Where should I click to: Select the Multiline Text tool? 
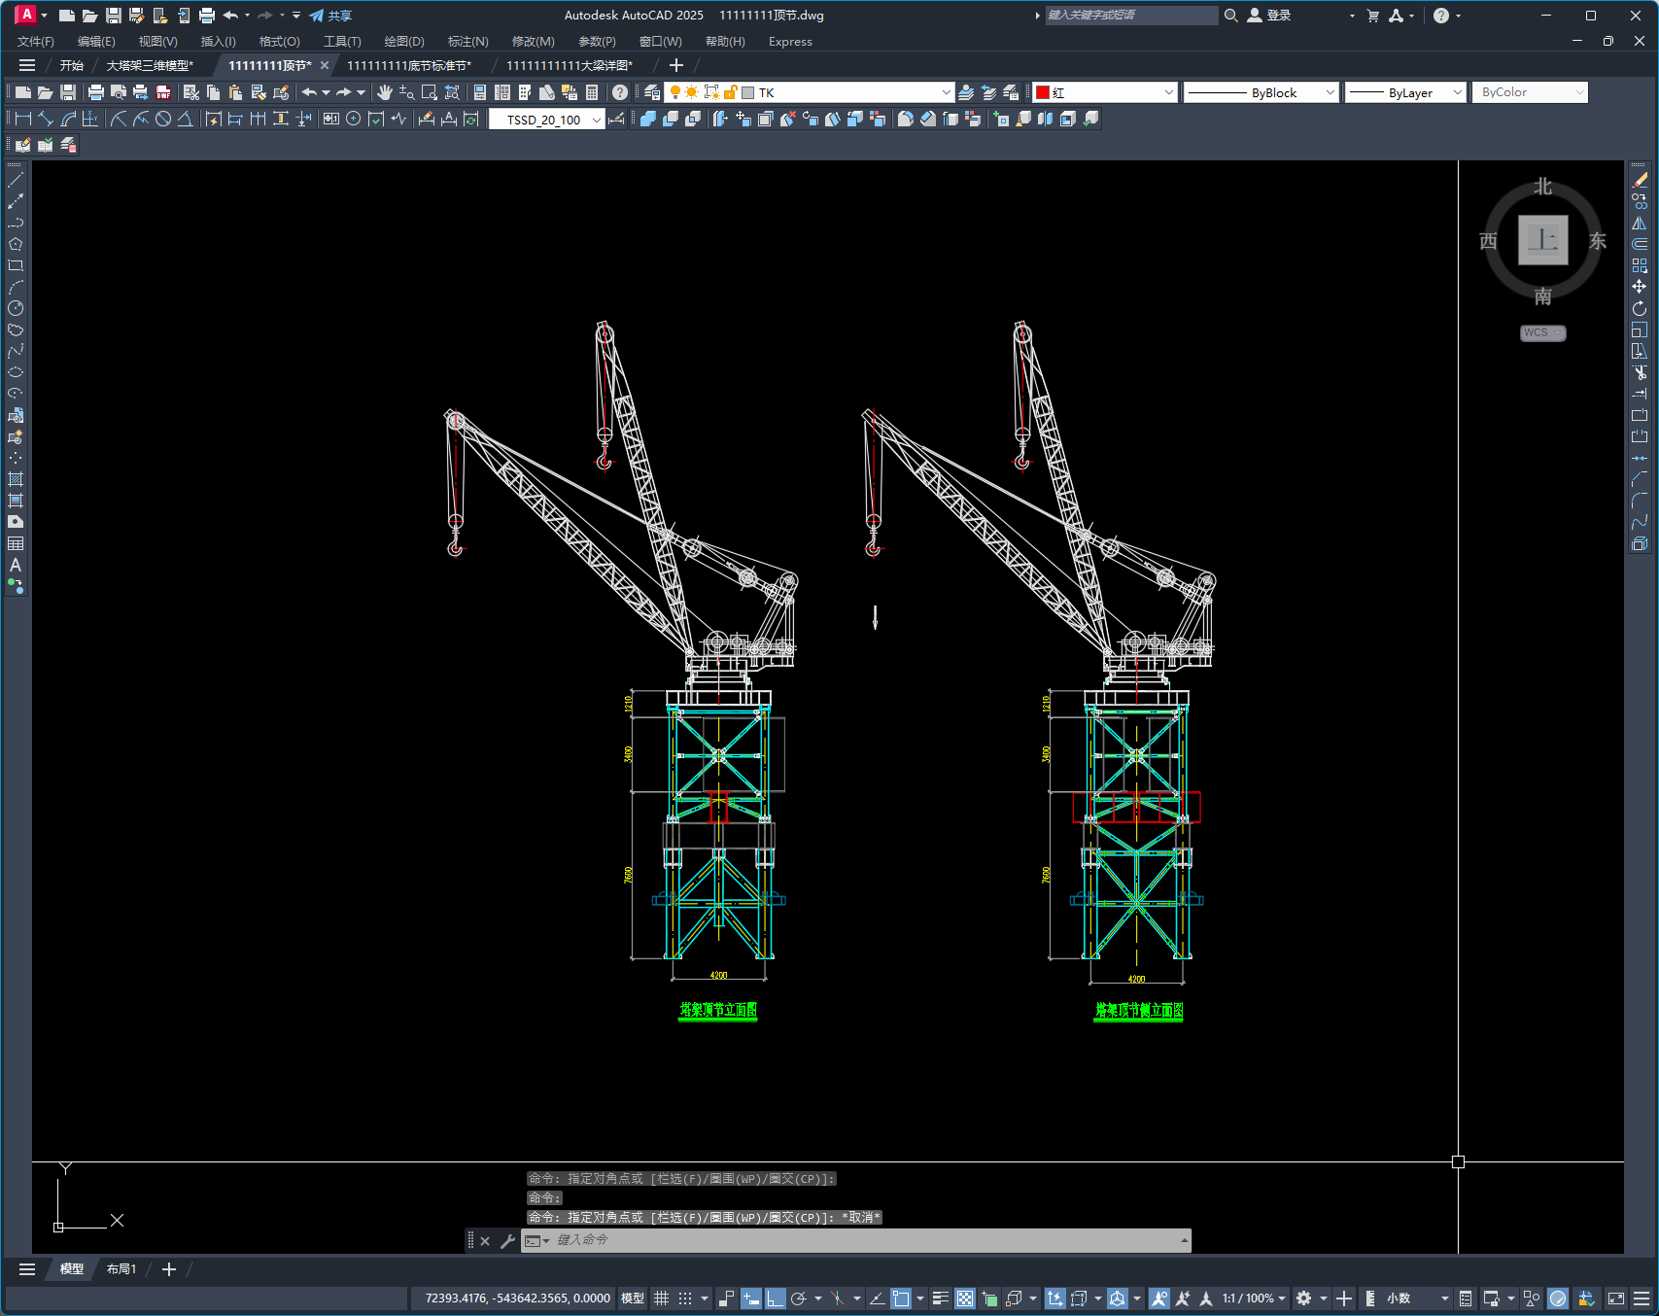(x=16, y=565)
